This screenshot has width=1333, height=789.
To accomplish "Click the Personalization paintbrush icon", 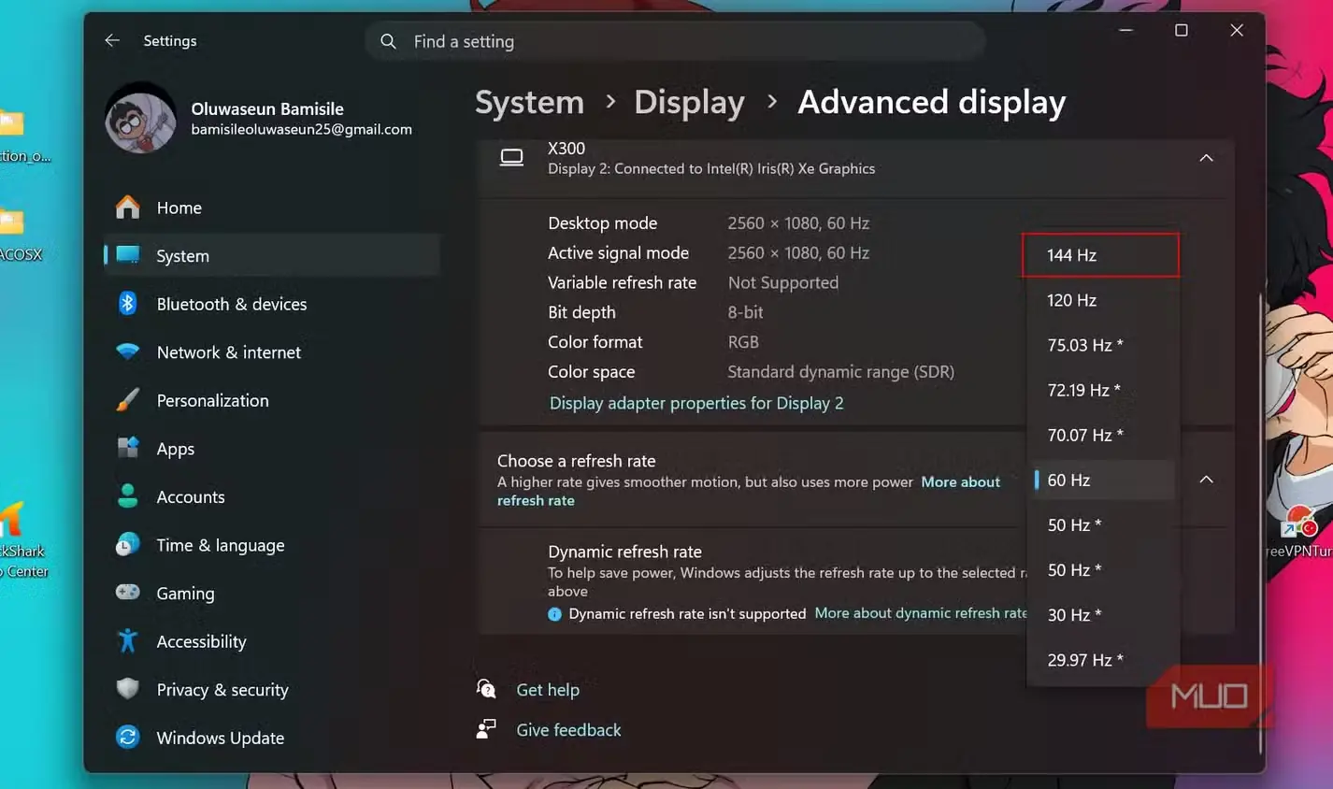I will pos(128,400).
